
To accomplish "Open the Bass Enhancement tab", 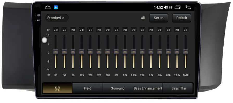I will coord(148,88).
